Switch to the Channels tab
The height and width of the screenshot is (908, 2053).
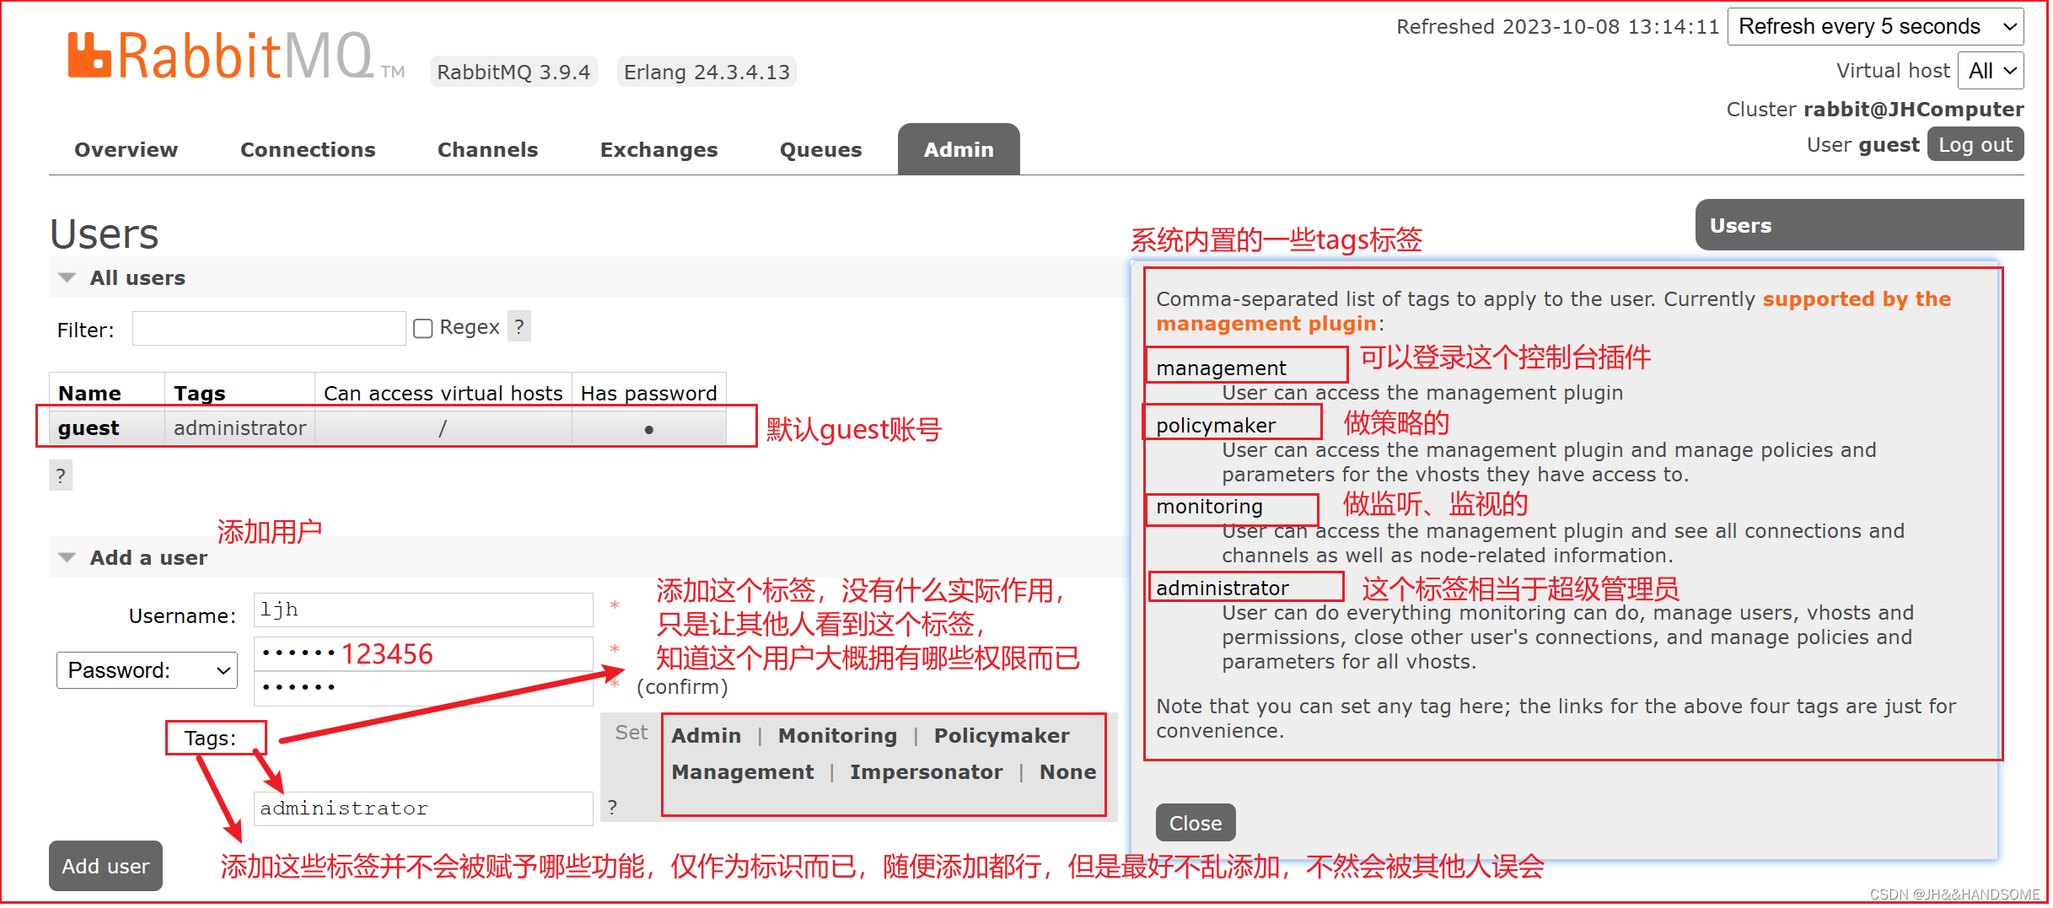487,149
